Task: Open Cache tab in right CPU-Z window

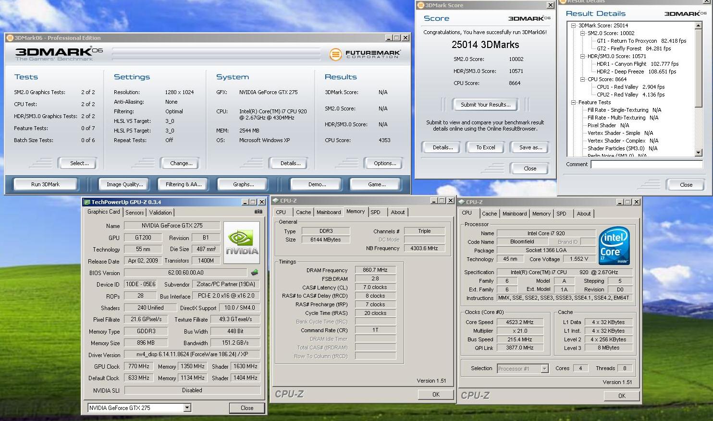Action: tap(489, 214)
